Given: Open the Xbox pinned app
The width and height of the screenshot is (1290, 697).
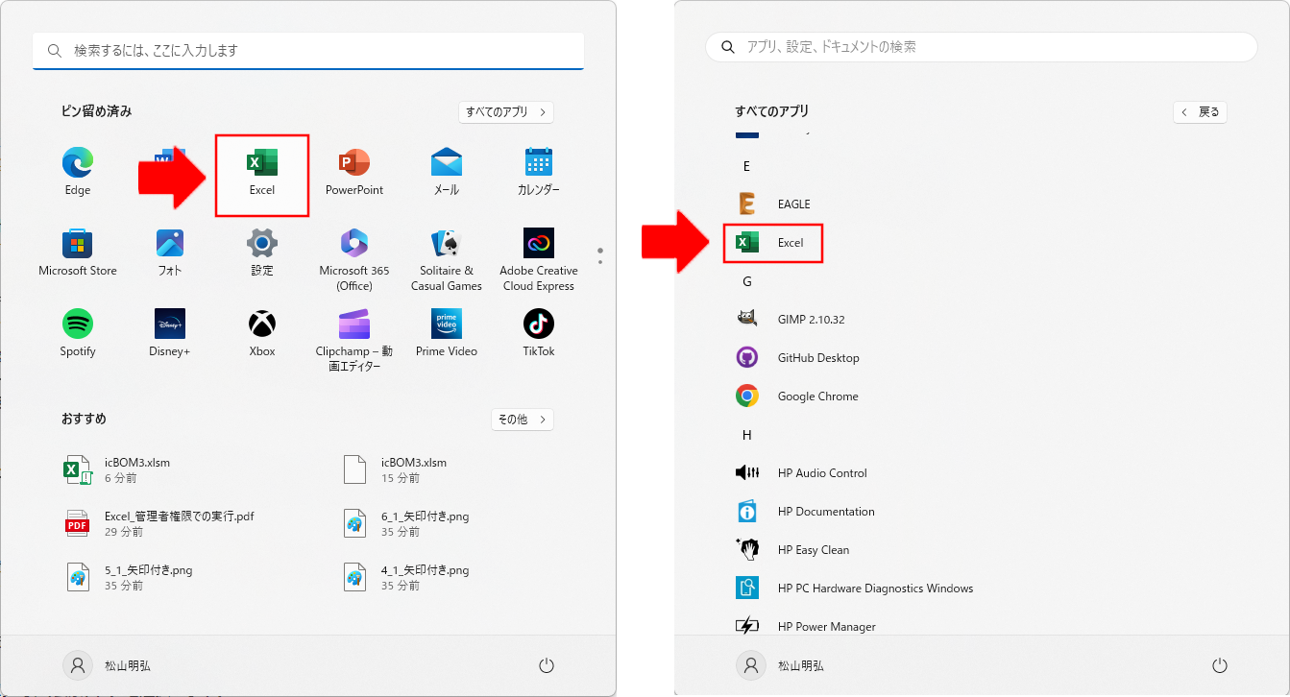Looking at the screenshot, I should (262, 333).
